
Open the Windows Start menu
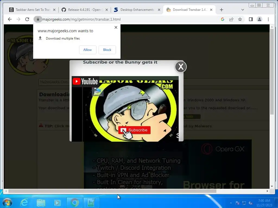pos(7,202)
